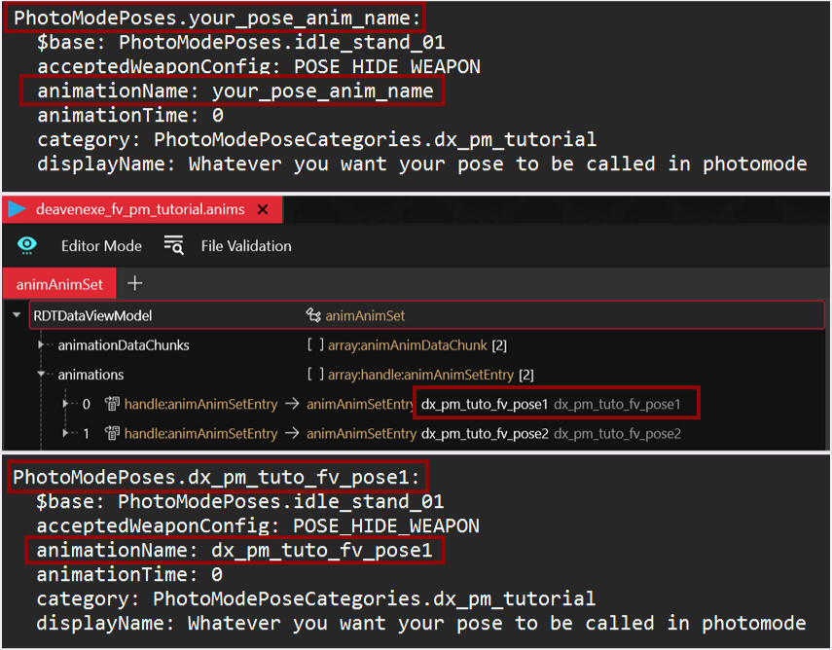
Task: Toggle the Editor Mode eye icon
Action: click(28, 245)
